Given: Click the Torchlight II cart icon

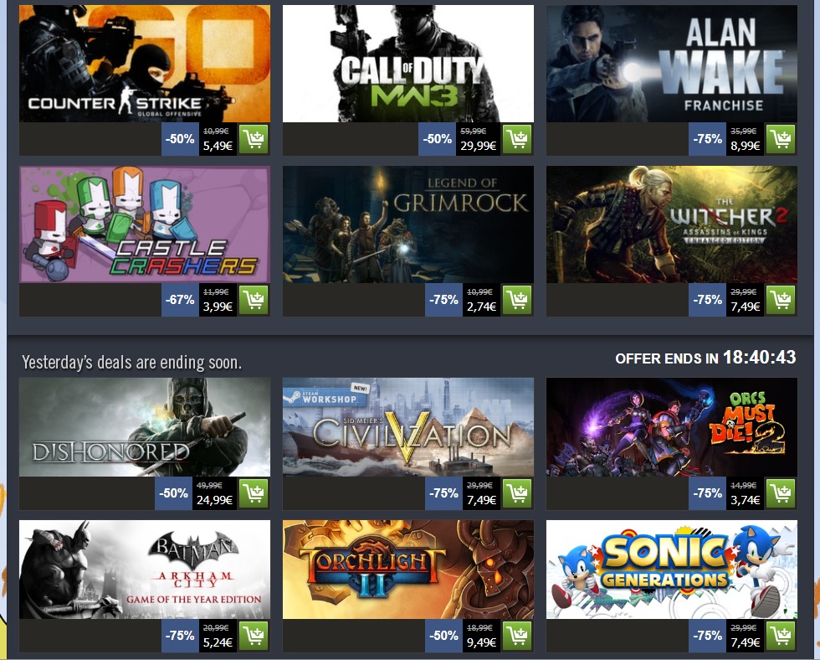Looking at the screenshot, I should pos(517,636).
